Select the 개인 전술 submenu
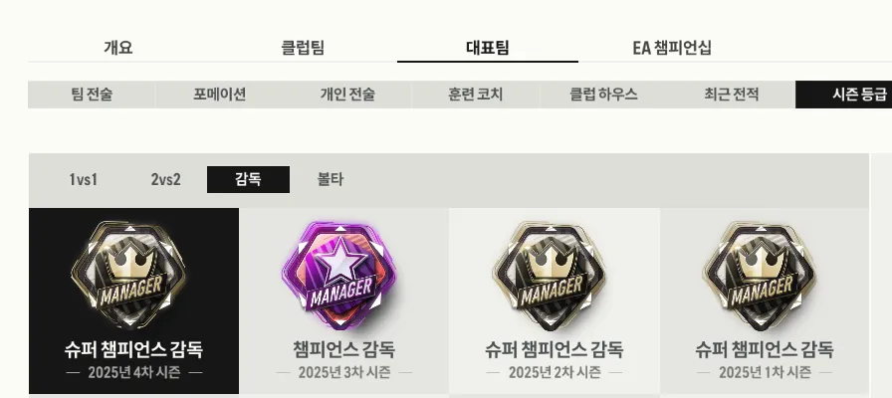 (347, 95)
